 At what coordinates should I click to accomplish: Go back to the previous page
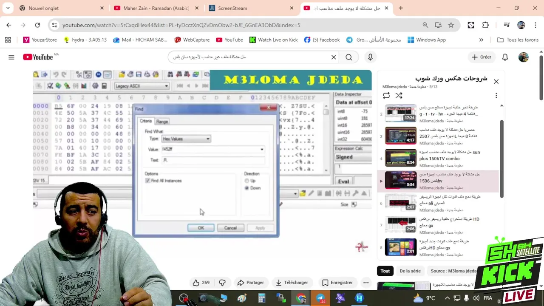9,25
